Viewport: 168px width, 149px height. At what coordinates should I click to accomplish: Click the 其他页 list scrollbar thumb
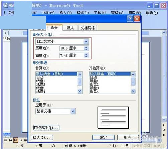click(x=133, y=82)
